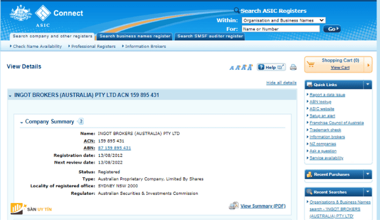Open the Within register dropdown
The width and height of the screenshot is (380, 220).
(x=284, y=20)
